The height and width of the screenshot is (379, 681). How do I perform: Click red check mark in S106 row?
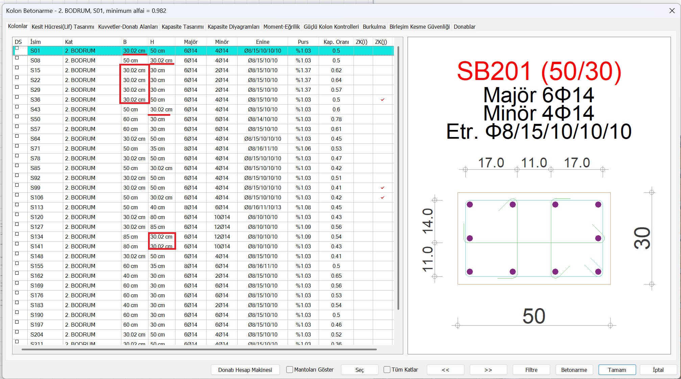click(383, 197)
